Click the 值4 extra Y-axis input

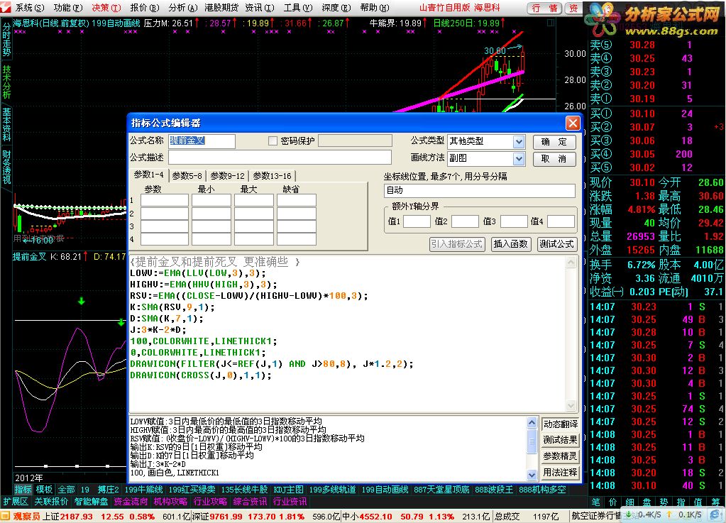[561, 221]
